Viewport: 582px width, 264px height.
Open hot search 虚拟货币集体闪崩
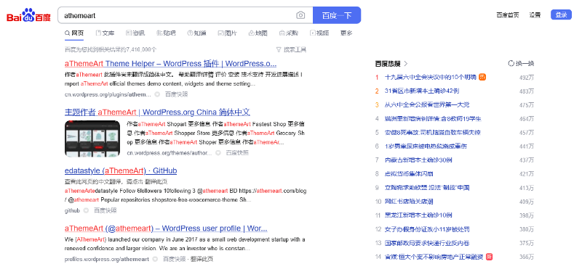(409, 173)
